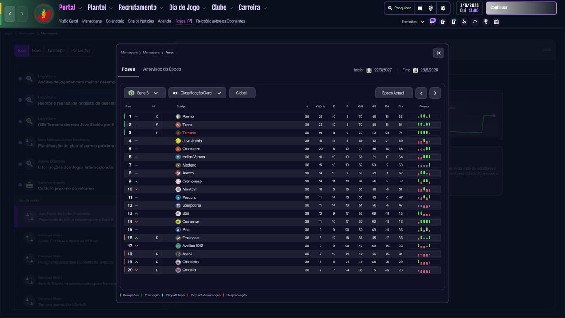This screenshot has width=565, height=318.
Task: Click the date and time display
Action: (x=469, y=8)
